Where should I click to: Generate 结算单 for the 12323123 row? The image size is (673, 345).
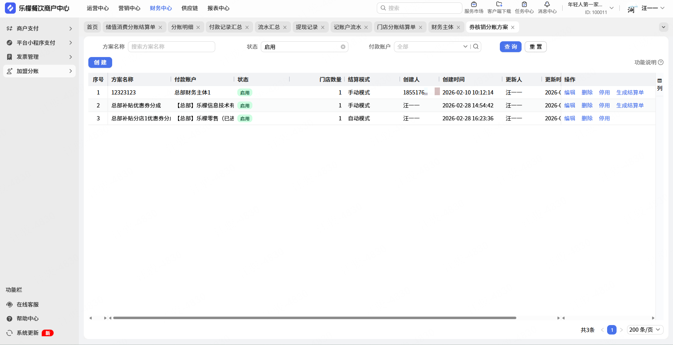click(x=630, y=92)
